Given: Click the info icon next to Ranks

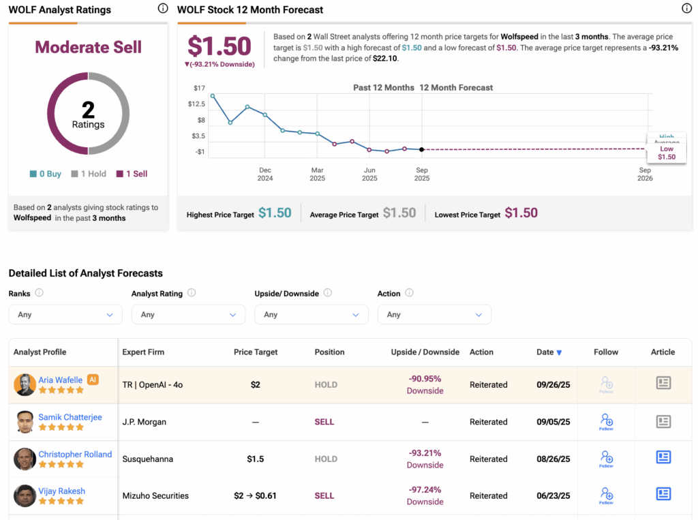Looking at the screenshot, I should click(40, 293).
